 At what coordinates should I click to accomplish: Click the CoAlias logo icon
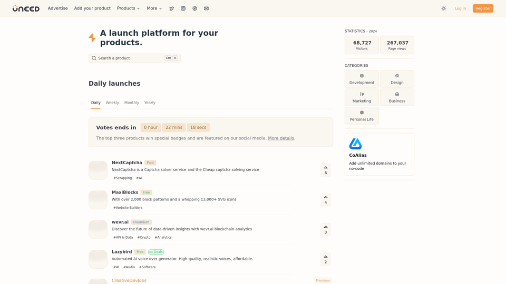[x=355, y=144]
